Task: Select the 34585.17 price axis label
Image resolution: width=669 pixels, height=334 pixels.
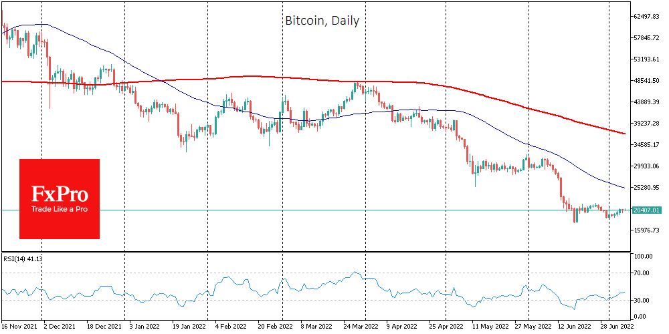Action: 646,145
